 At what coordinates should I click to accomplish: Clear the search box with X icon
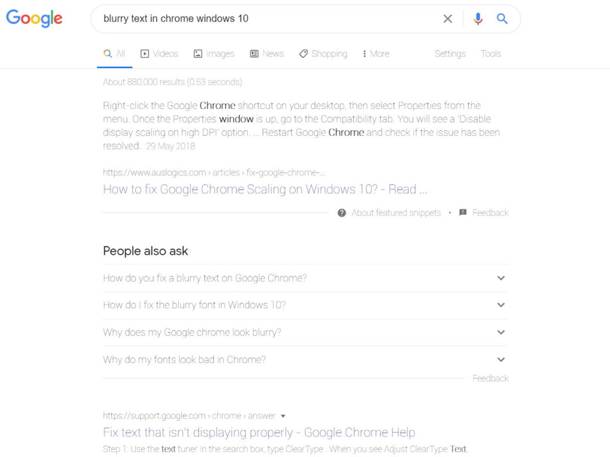pos(448,19)
